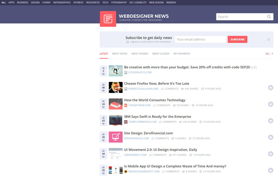Open the UI Movement 2.0 headline

coord(160,150)
